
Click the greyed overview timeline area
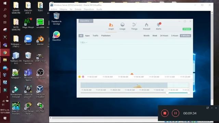pos(124,85)
